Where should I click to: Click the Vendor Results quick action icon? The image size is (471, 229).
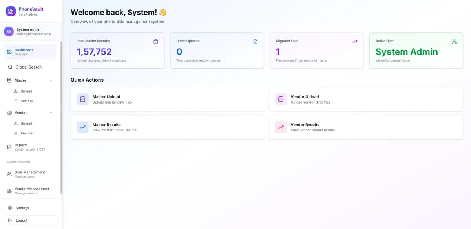pos(281,127)
